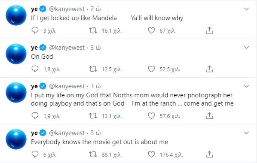Reply to the 'On God' tweet

[35, 69]
